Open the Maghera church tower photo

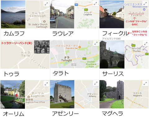[112, 94]
